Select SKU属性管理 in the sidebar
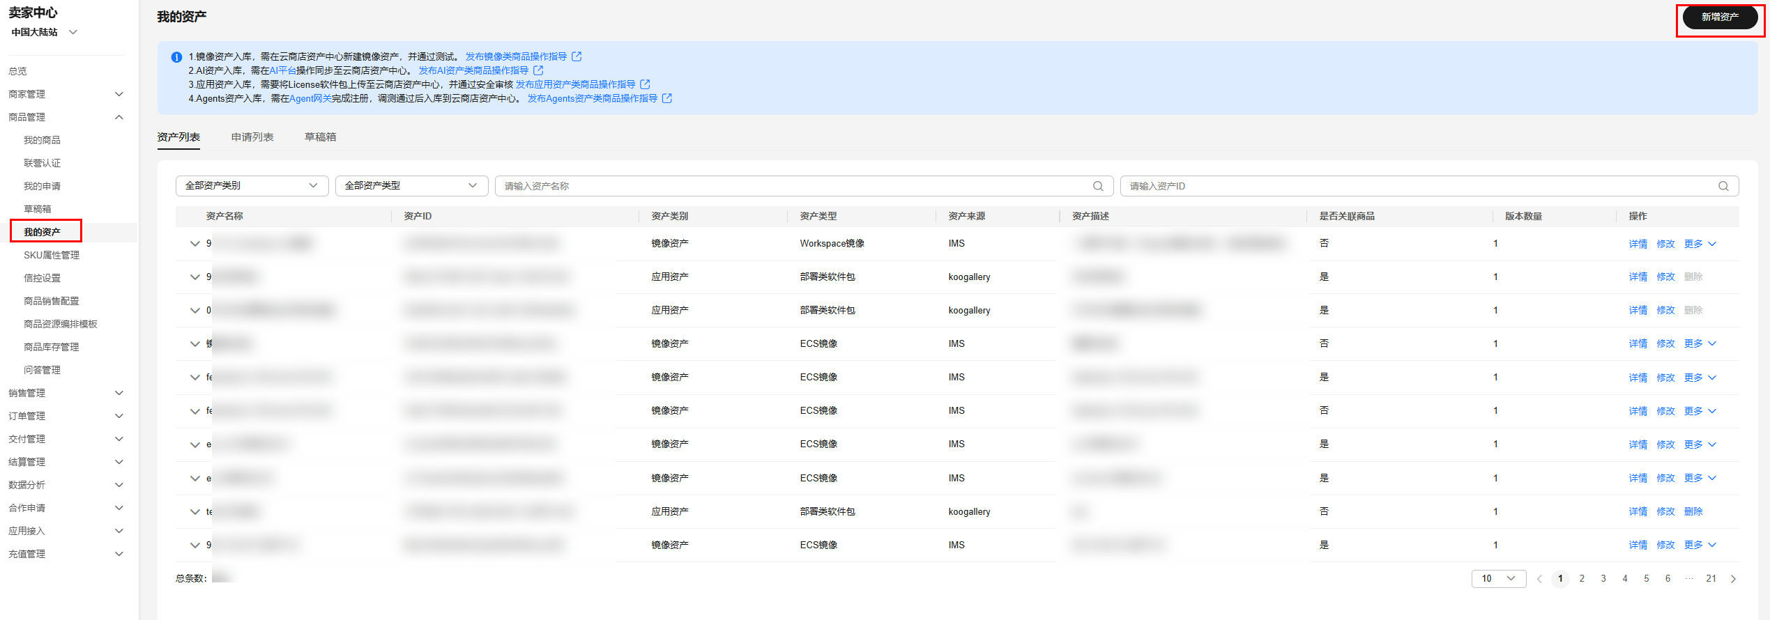The image size is (1770, 620). (52, 255)
